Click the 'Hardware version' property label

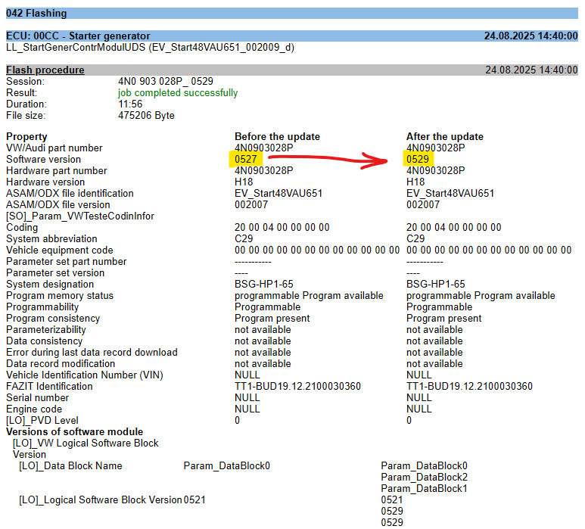(x=45, y=182)
